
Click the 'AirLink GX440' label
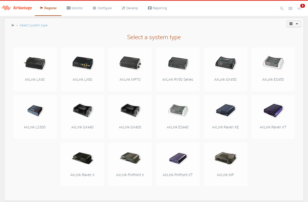pyautogui.click(x=83, y=127)
